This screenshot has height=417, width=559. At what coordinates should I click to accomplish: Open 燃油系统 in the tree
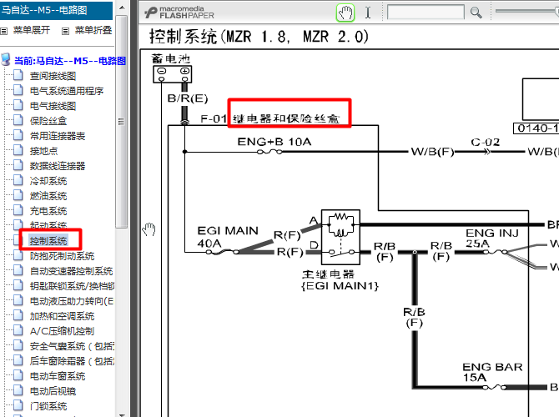tap(48, 196)
